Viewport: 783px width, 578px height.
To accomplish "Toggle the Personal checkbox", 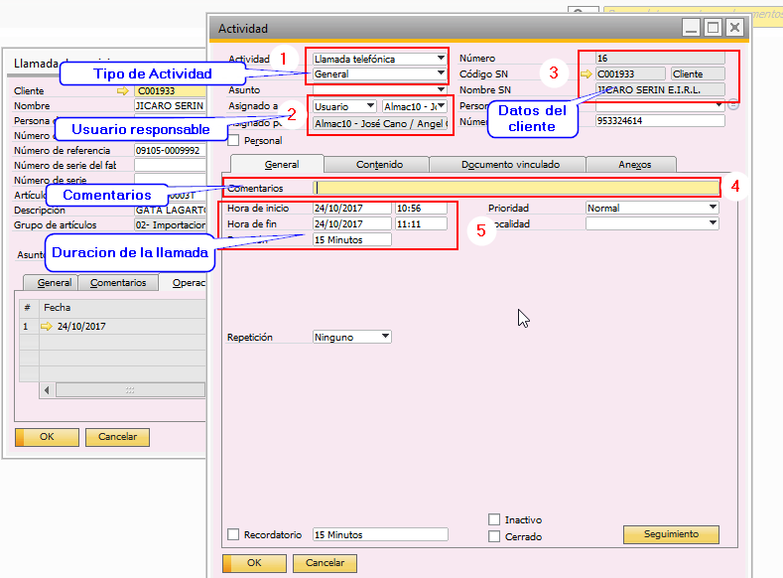I will 233,141.
